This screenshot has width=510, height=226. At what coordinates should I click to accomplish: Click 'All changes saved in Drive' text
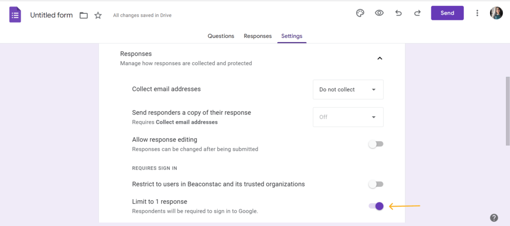coord(142,15)
